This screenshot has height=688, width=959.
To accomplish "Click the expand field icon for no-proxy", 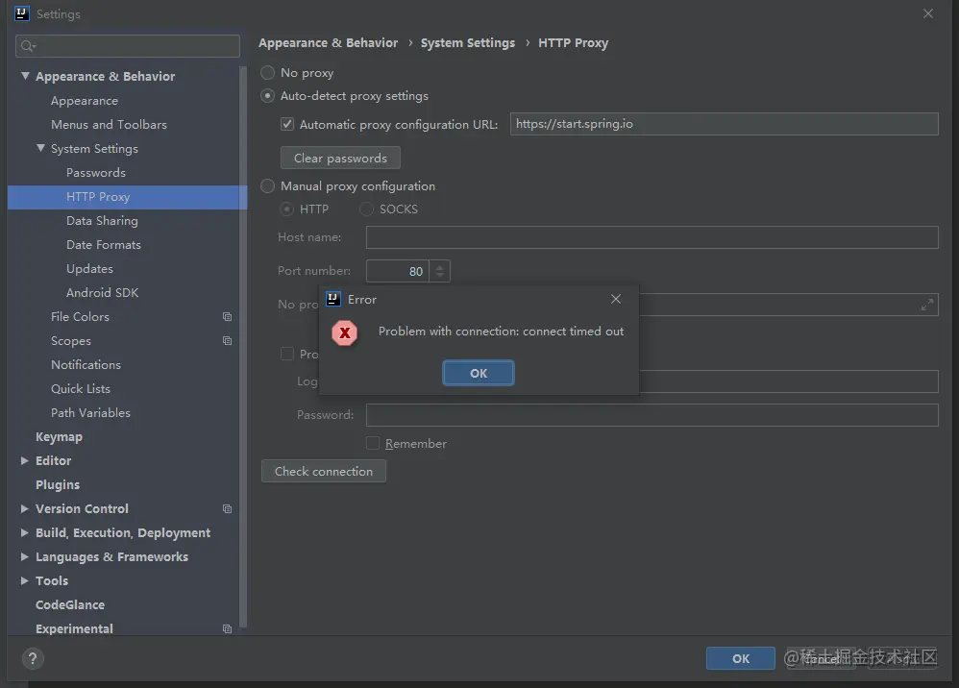I will [x=926, y=305].
